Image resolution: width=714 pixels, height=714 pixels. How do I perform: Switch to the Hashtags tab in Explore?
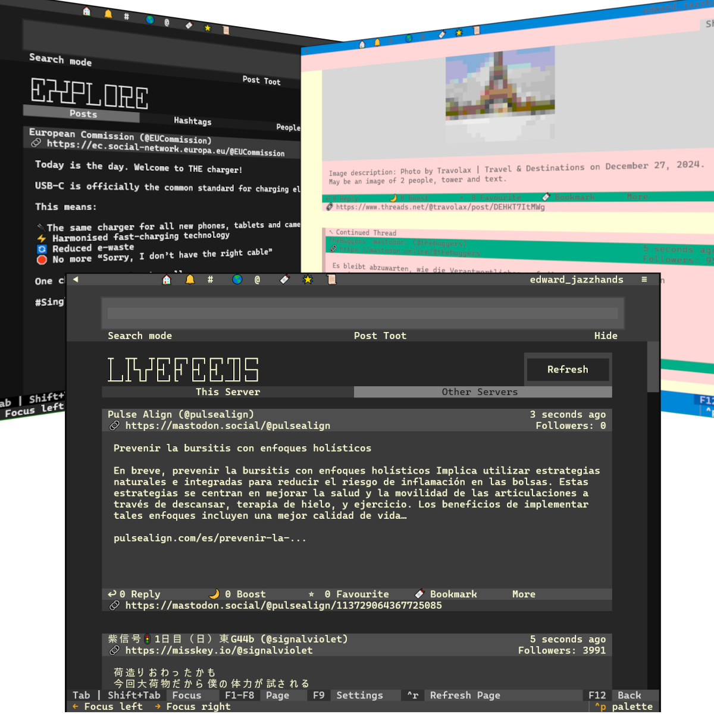(192, 121)
